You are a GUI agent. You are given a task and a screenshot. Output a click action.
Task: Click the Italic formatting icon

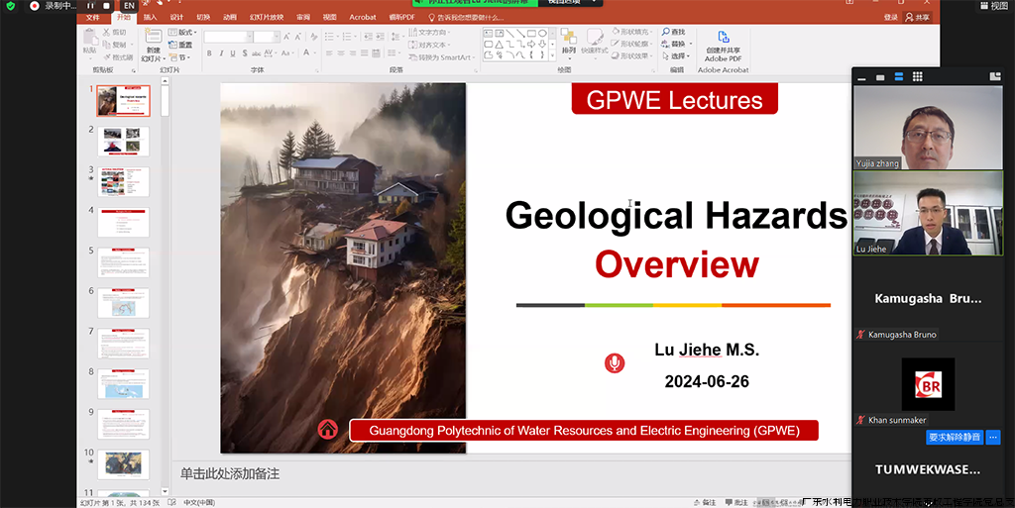pos(220,52)
